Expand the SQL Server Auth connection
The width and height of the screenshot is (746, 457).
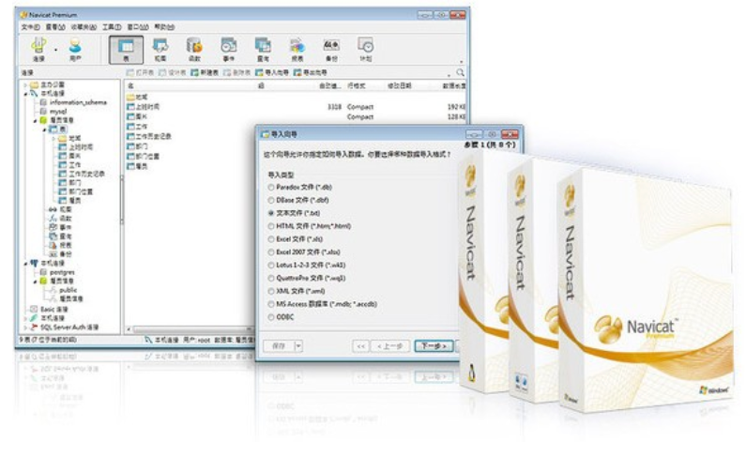[x=25, y=328]
